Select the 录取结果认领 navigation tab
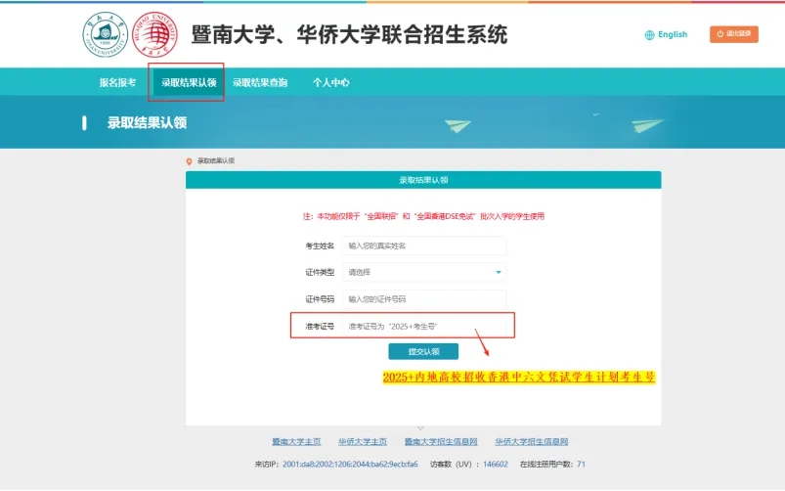Viewport: 785px width, 491px height. (x=188, y=83)
